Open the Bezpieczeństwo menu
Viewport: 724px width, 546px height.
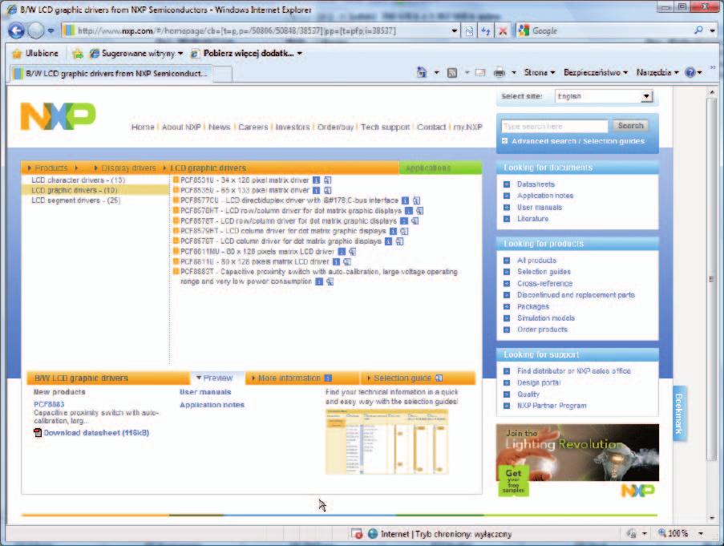pyautogui.click(x=596, y=72)
